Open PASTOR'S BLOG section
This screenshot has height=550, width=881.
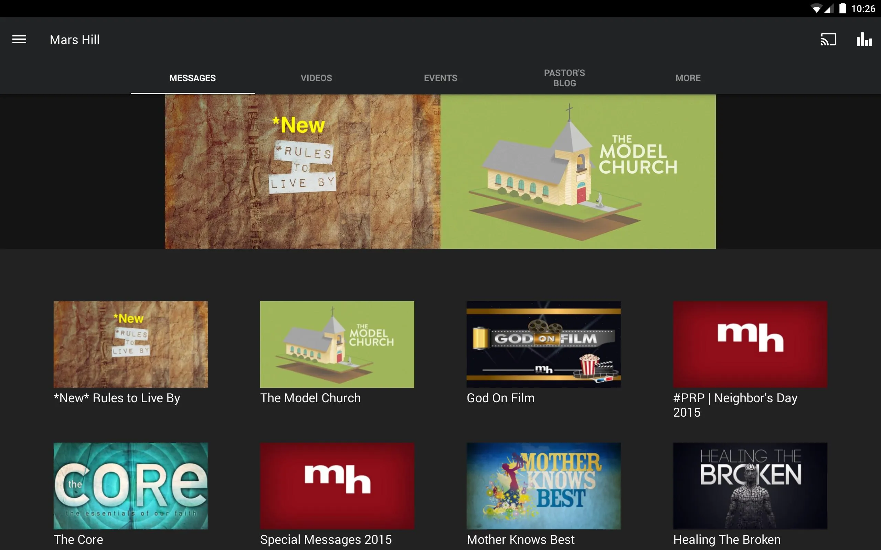[564, 77]
